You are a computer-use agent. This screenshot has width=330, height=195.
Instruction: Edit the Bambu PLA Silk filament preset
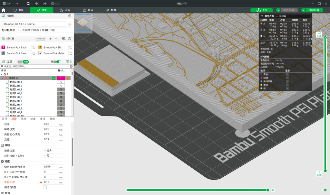pos(71,47)
